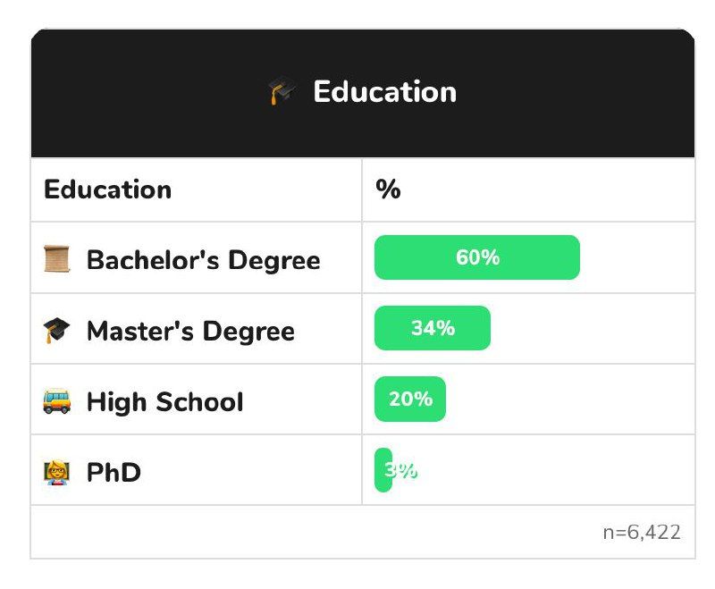Viewport: 715px width, 589px height.
Task: Select the Education column header
Action: click(x=107, y=189)
